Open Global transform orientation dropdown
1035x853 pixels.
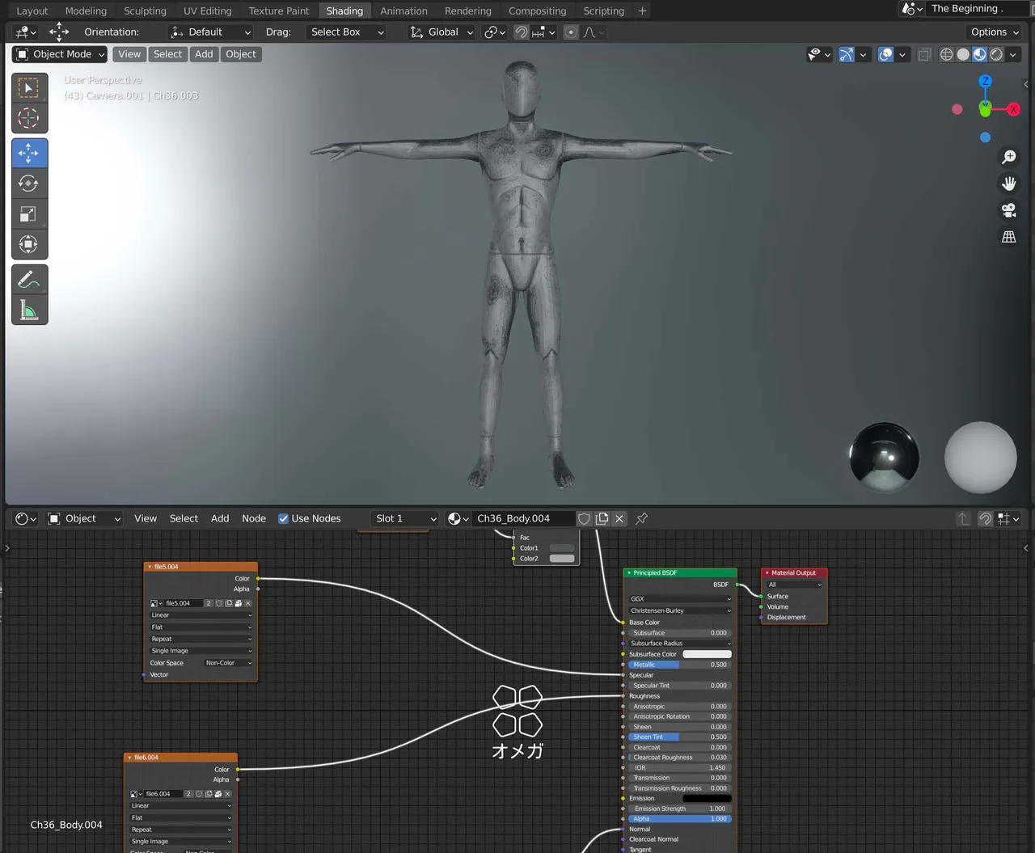tap(441, 32)
